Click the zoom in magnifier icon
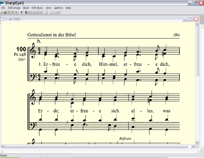The height and width of the screenshot is (158, 204). point(13,12)
